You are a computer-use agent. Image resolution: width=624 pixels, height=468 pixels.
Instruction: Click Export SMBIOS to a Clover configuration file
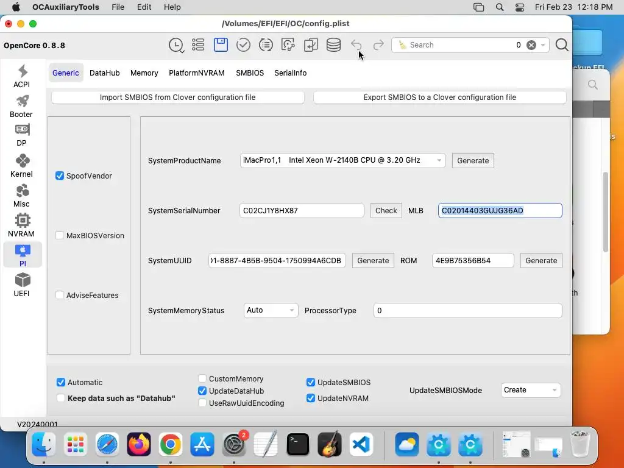coord(440,97)
